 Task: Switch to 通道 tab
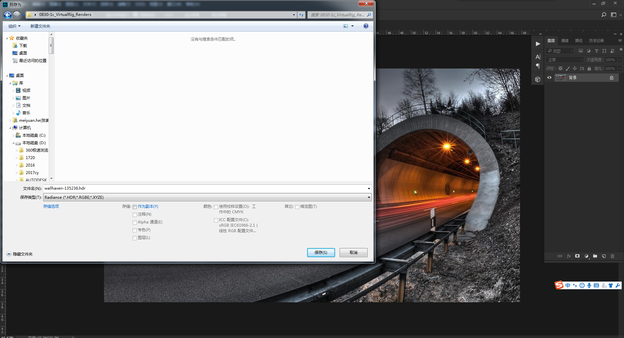tap(565, 41)
